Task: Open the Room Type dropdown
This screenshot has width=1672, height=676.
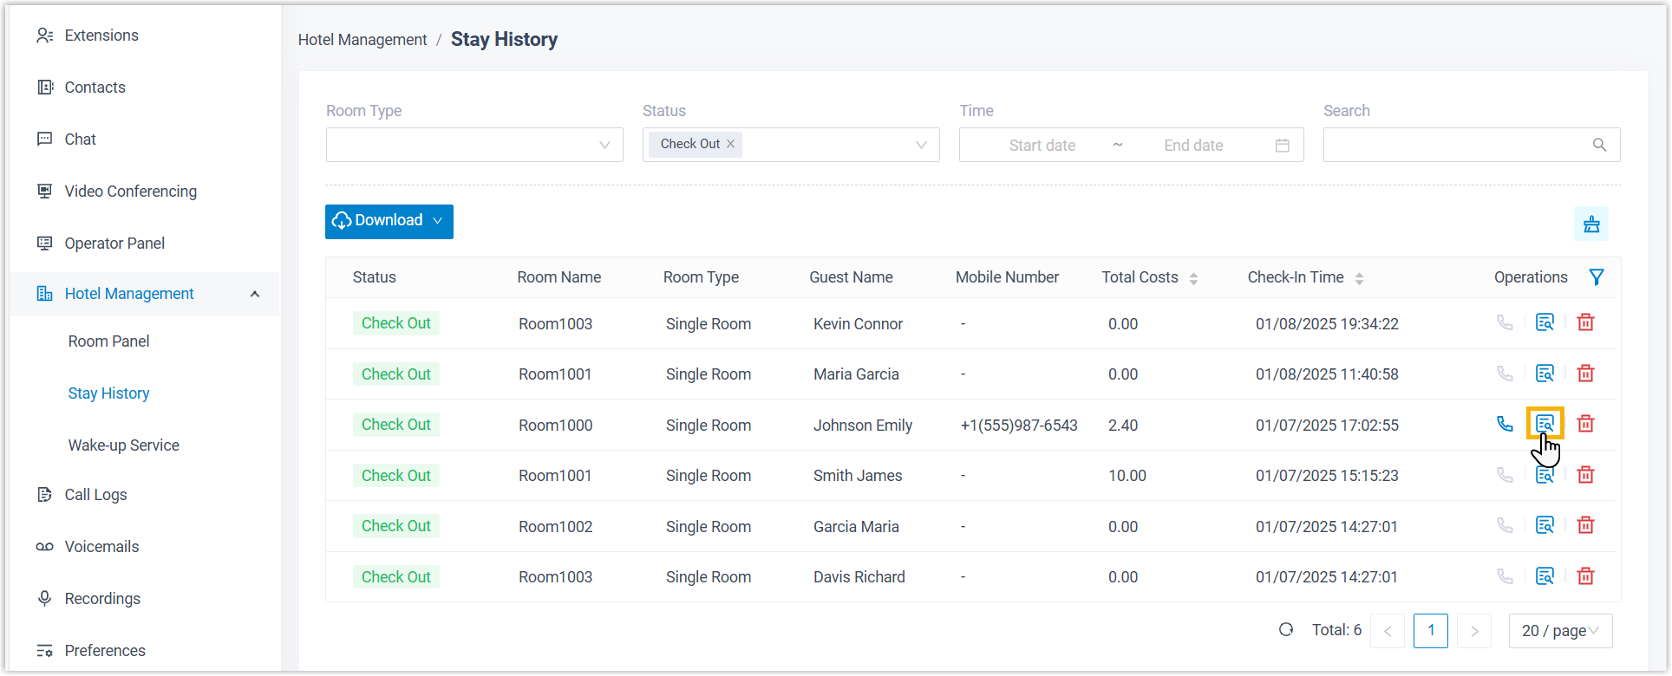Action: click(x=474, y=145)
